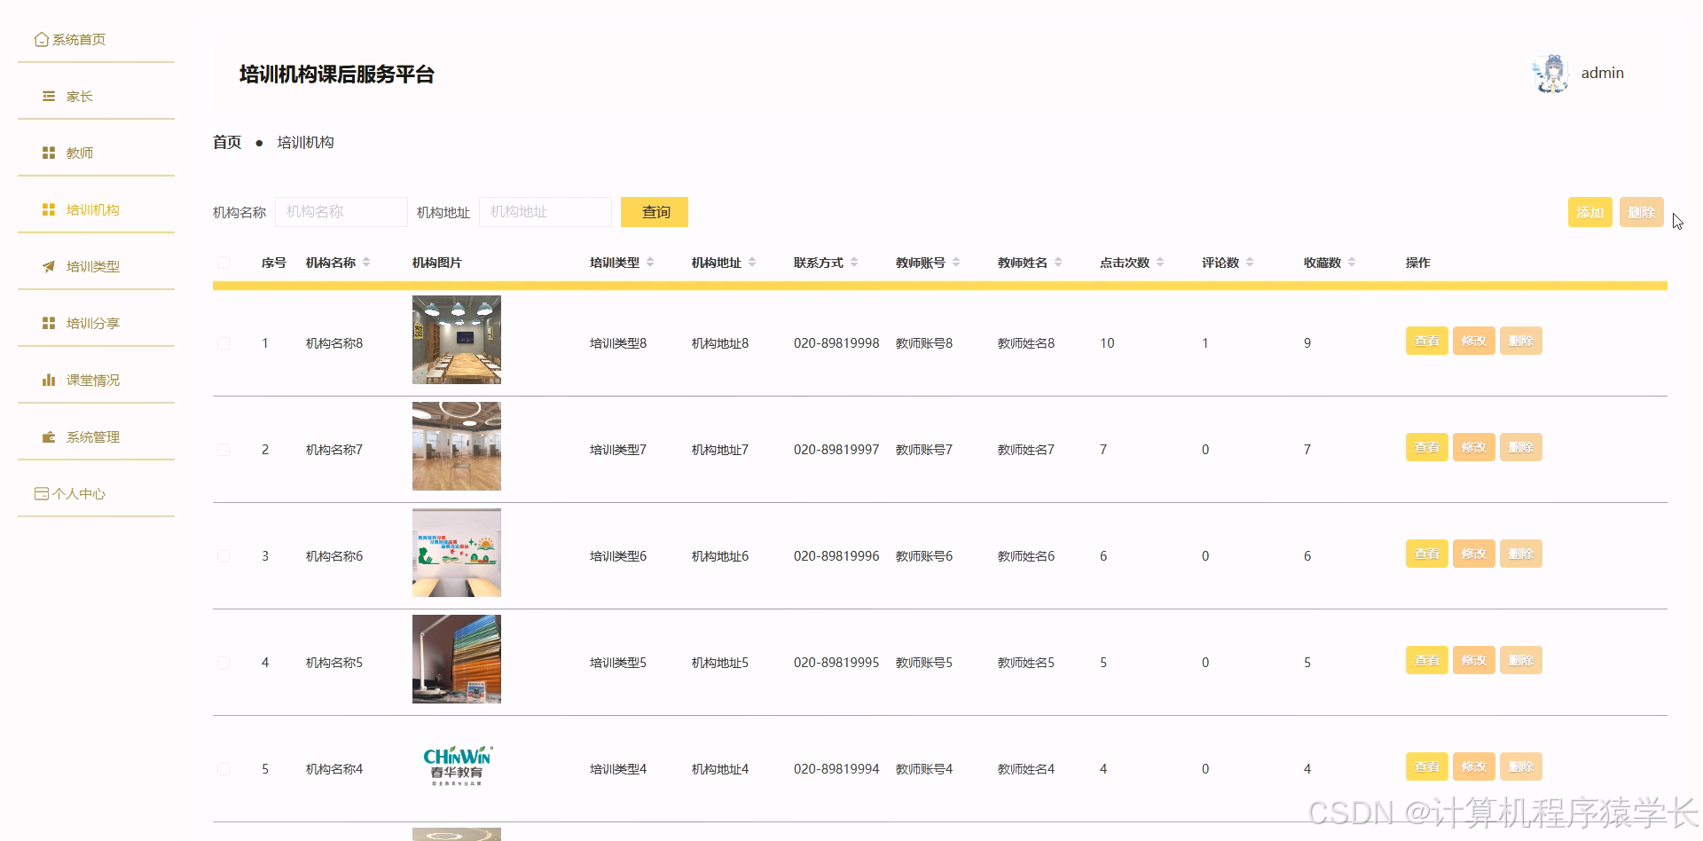Viewport: 1703px width, 841px height.
Task: Click 删除 for row 机构名称7
Action: (1521, 447)
